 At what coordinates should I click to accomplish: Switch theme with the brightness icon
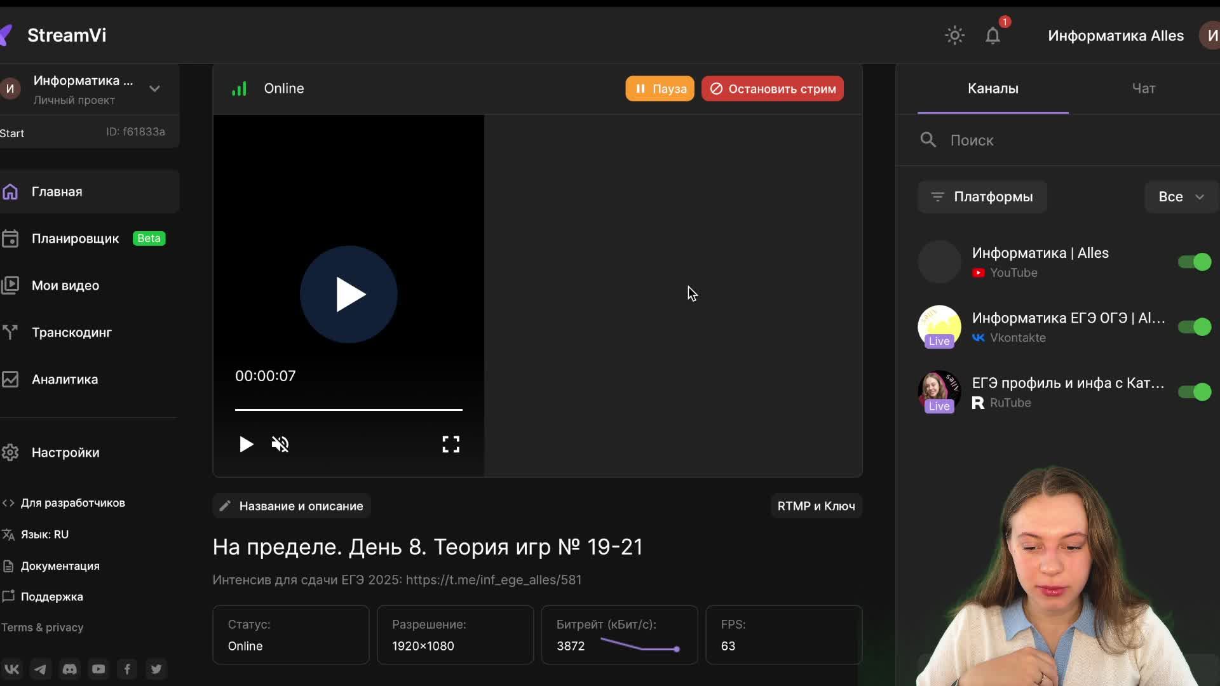(x=954, y=36)
